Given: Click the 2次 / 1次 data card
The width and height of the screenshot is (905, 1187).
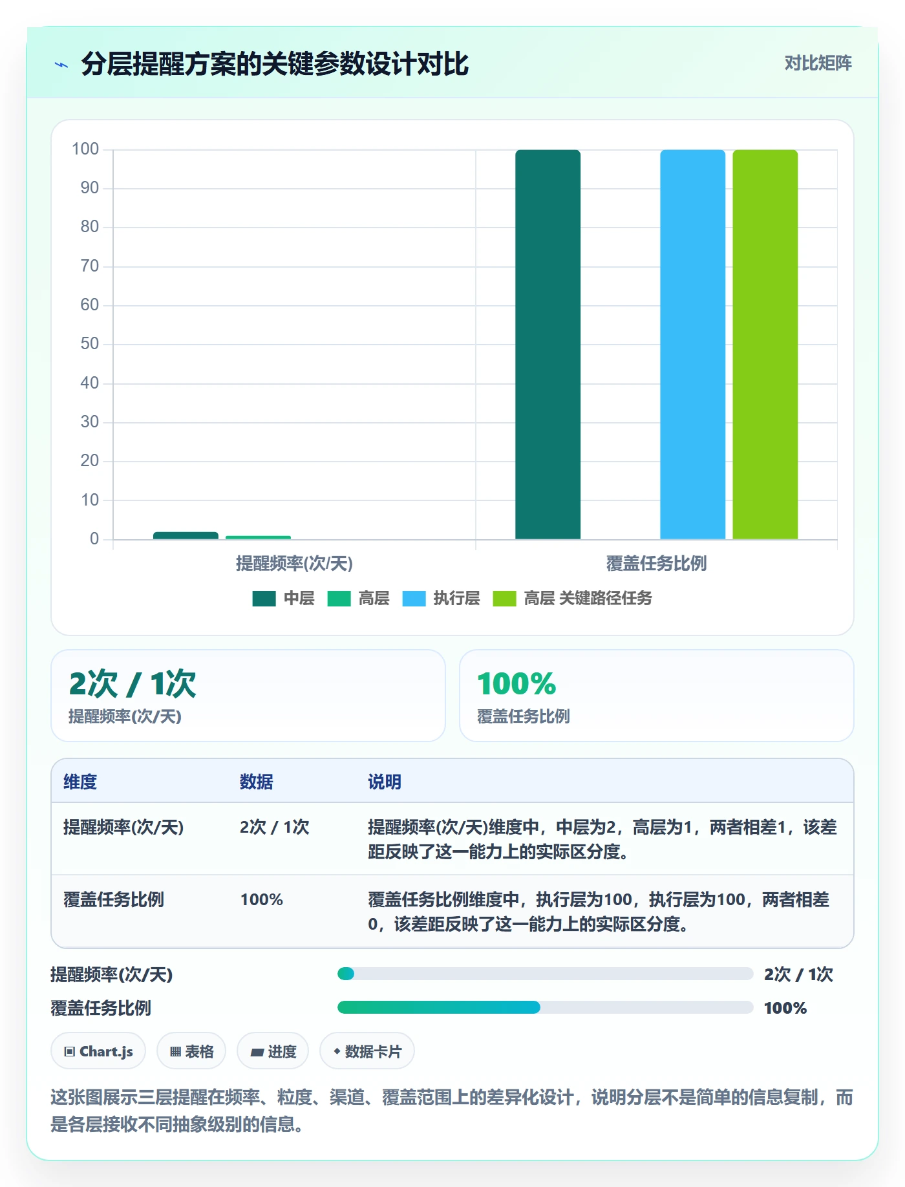Looking at the screenshot, I should tap(248, 696).
